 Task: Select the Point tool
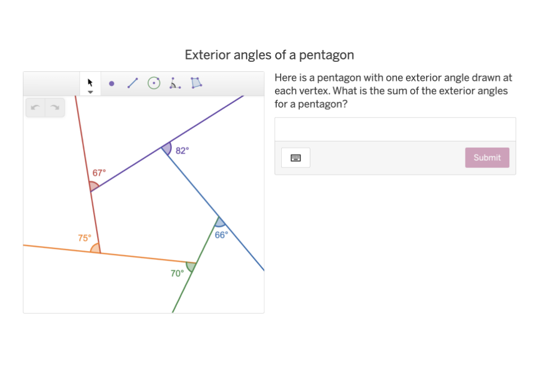point(111,83)
